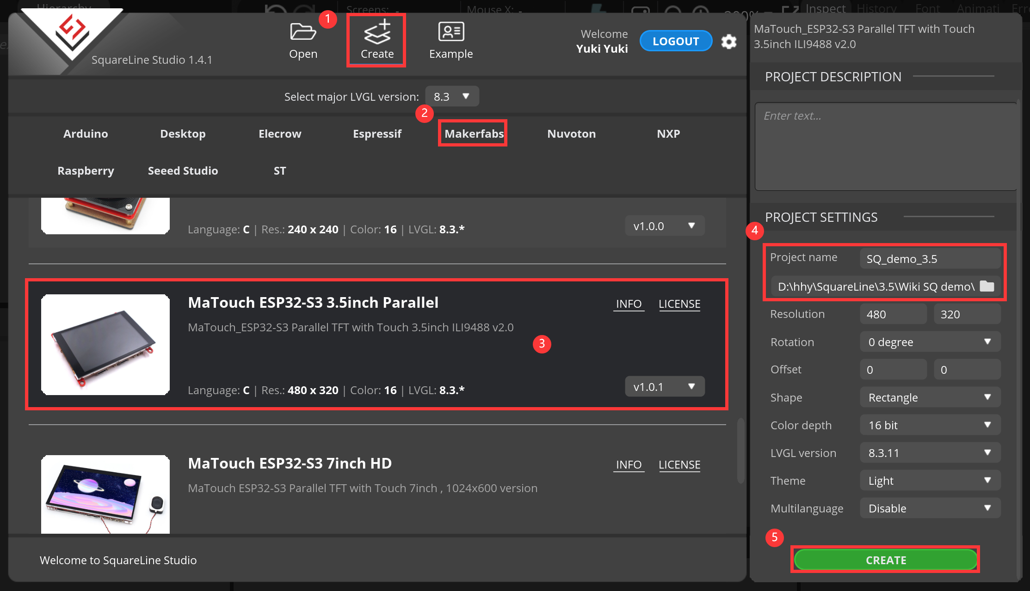The width and height of the screenshot is (1030, 591).
Task: Click the project description text area
Action: (x=885, y=146)
